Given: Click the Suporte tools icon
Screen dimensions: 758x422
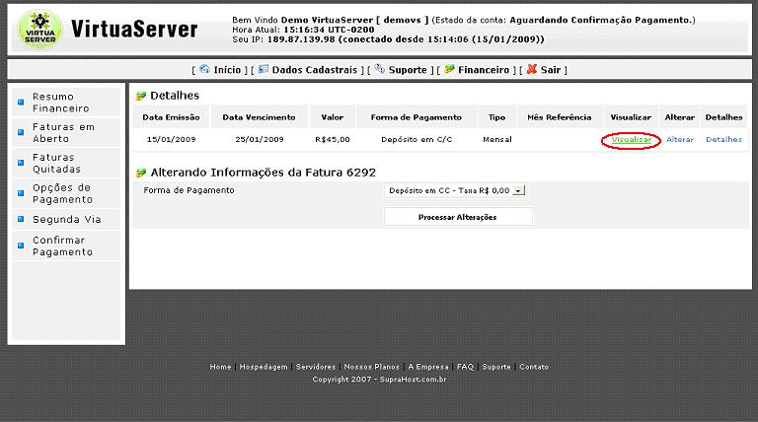Looking at the screenshot, I should [379, 69].
